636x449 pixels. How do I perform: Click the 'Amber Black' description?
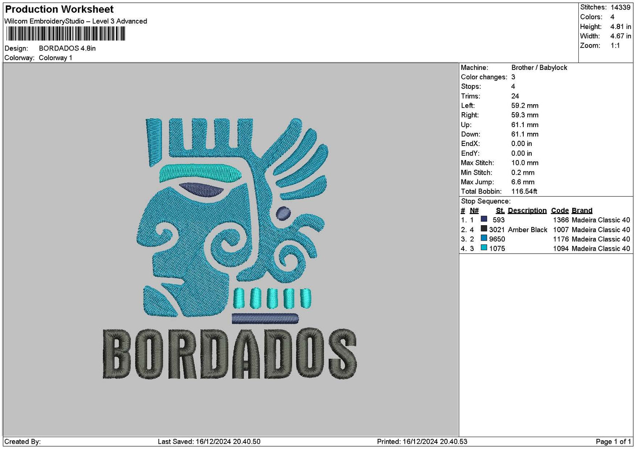pos(527,230)
